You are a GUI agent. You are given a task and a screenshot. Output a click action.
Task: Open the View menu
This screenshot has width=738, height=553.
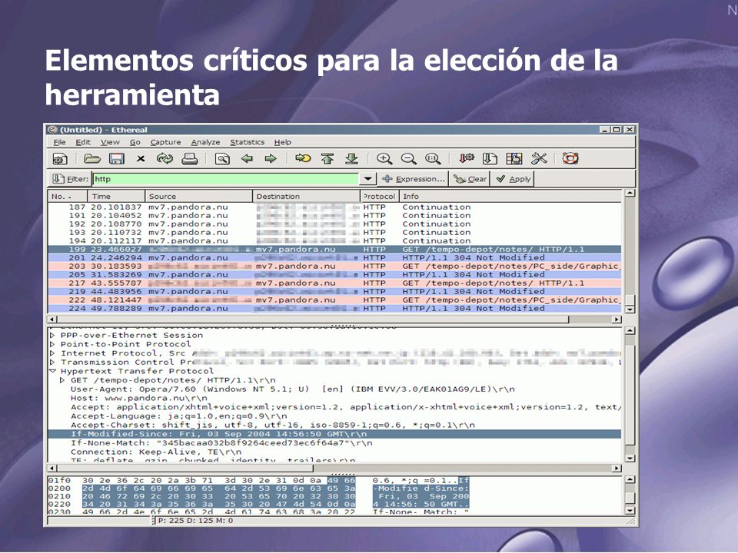[110, 142]
